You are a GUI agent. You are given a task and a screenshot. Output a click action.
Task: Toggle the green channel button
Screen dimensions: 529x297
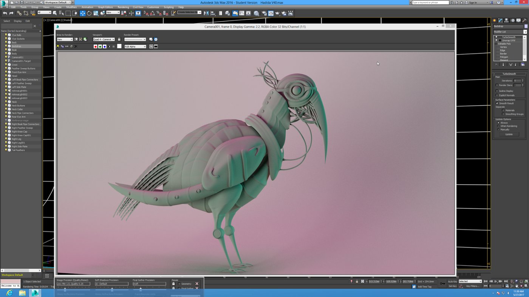point(100,46)
